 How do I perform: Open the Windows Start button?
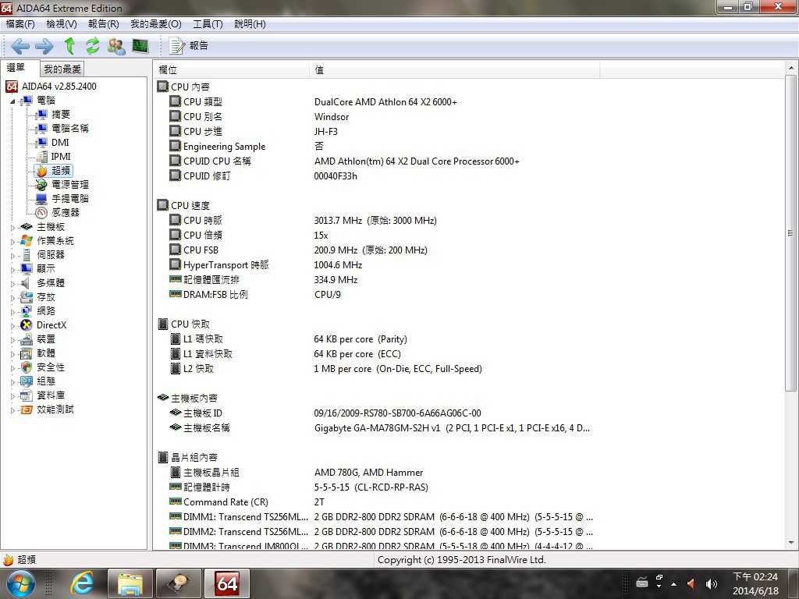click(20, 583)
